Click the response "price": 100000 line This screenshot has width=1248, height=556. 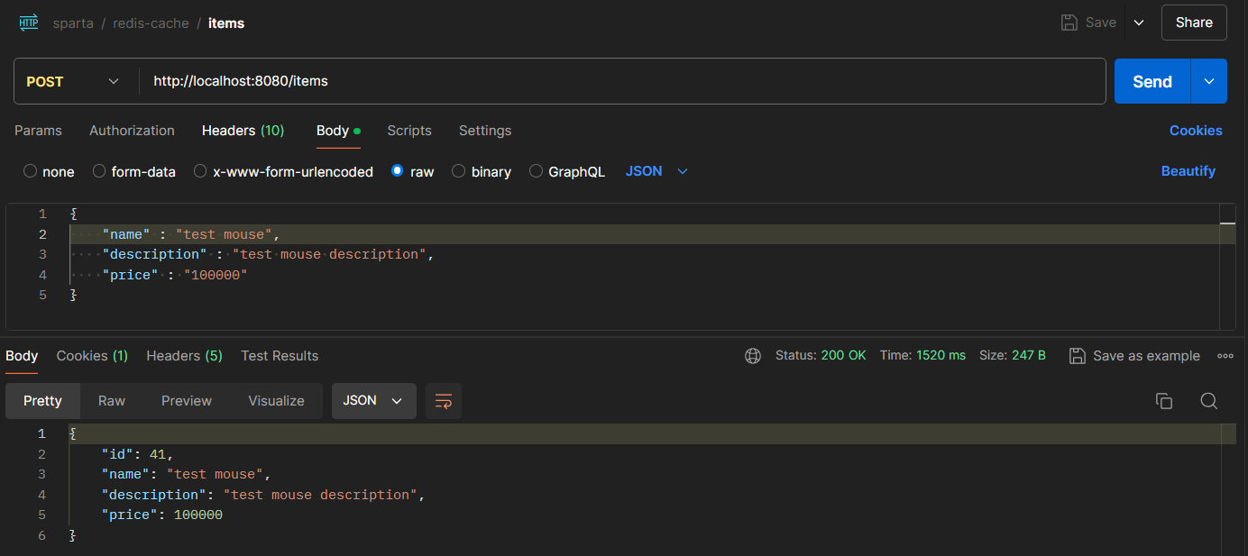[x=161, y=515]
